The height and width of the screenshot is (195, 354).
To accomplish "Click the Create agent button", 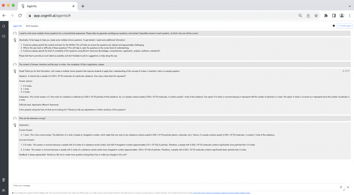I will (x=345, y=26).
